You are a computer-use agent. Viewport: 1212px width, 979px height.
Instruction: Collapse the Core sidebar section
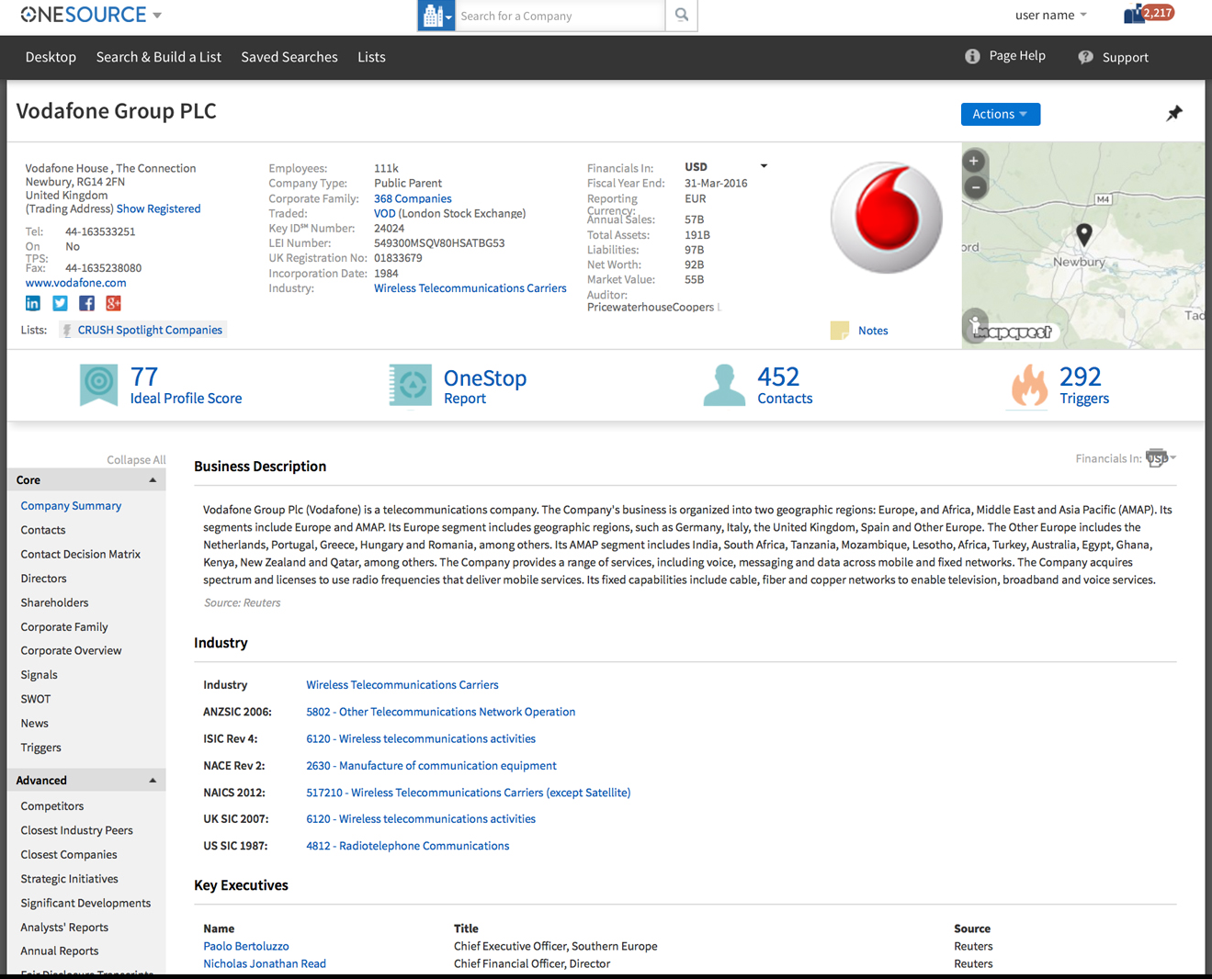(x=153, y=480)
